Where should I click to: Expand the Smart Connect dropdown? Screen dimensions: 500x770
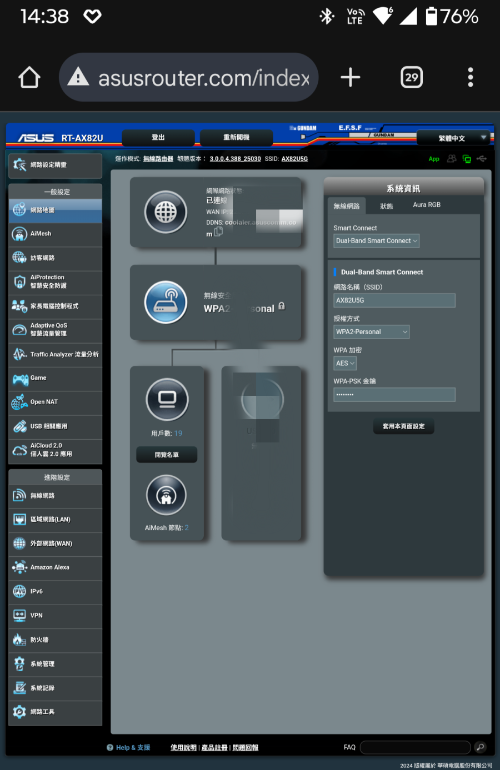point(376,241)
